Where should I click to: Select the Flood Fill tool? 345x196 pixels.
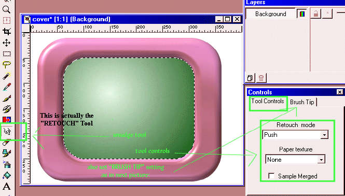pyautogui.click(x=7, y=175)
